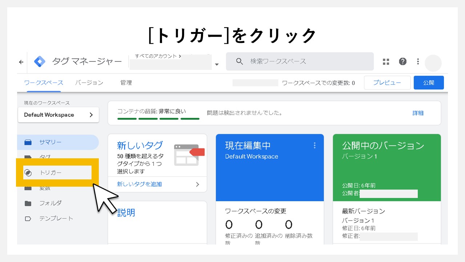Screen dimensions: 465x262
Task: Open the フォルダ sidebar icon
Action: click(28, 203)
